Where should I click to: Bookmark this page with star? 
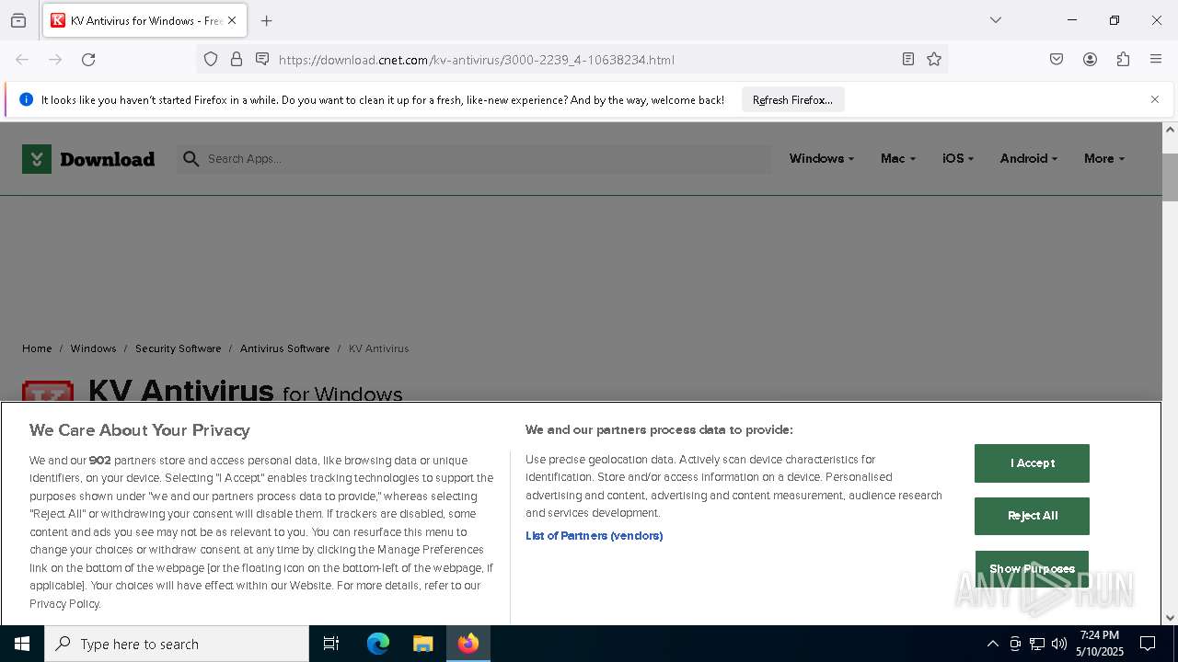[934, 60]
